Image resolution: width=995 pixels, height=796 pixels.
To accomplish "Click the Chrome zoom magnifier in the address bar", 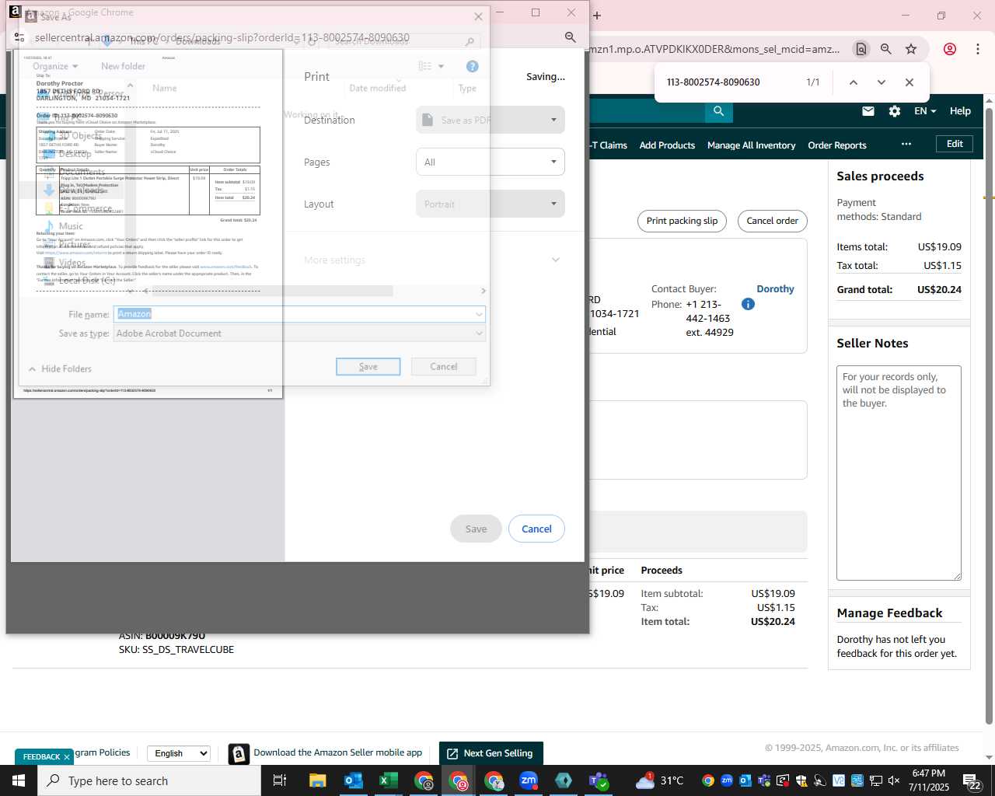I will click(x=885, y=49).
